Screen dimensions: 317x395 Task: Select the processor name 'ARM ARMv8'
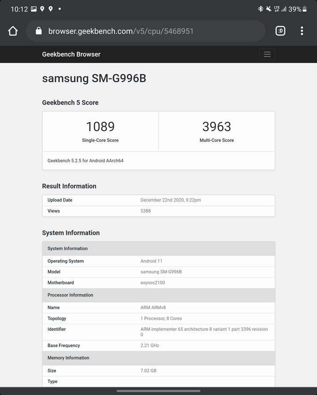click(x=153, y=308)
